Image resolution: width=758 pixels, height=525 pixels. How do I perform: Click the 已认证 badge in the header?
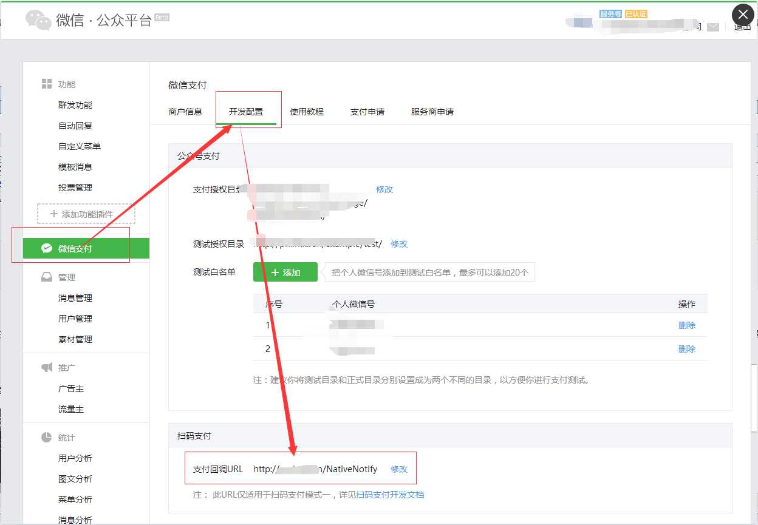[x=636, y=14]
